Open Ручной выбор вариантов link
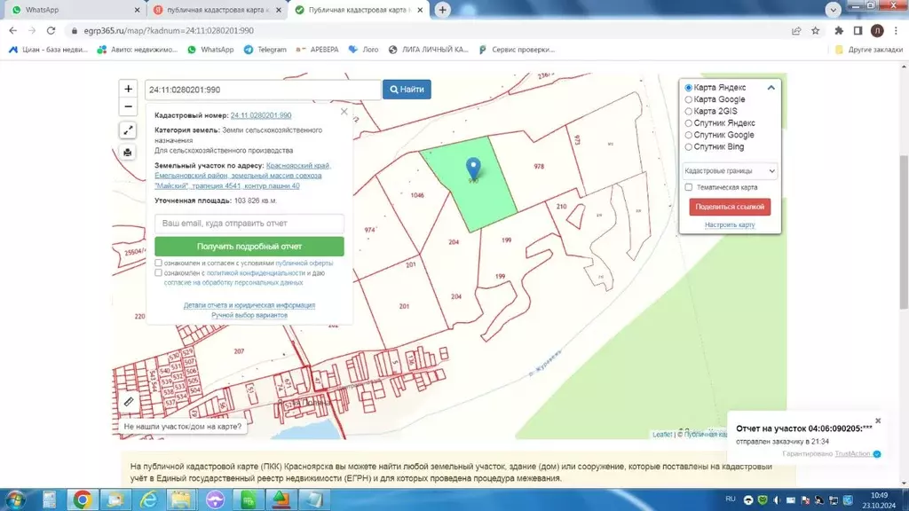Image resolution: width=909 pixels, height=511 pixels. click(249, 315)
